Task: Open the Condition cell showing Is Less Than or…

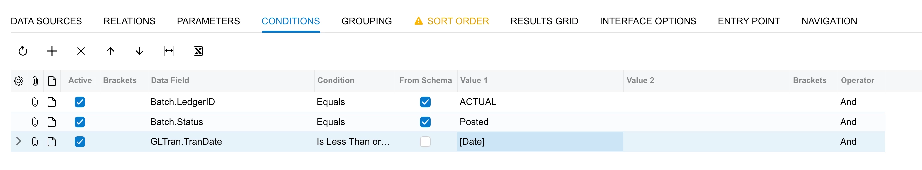Action: [354, 142]
